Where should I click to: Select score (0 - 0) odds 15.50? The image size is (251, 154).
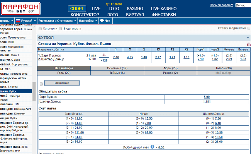pyautogui.click(x=149, y=118)
